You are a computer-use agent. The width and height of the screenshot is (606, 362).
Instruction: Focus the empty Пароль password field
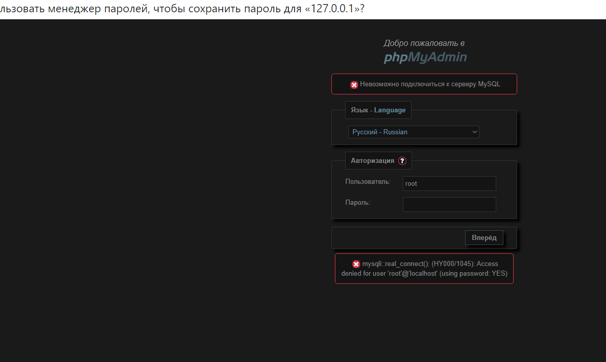pyautogui.click(x=449, y=204)
